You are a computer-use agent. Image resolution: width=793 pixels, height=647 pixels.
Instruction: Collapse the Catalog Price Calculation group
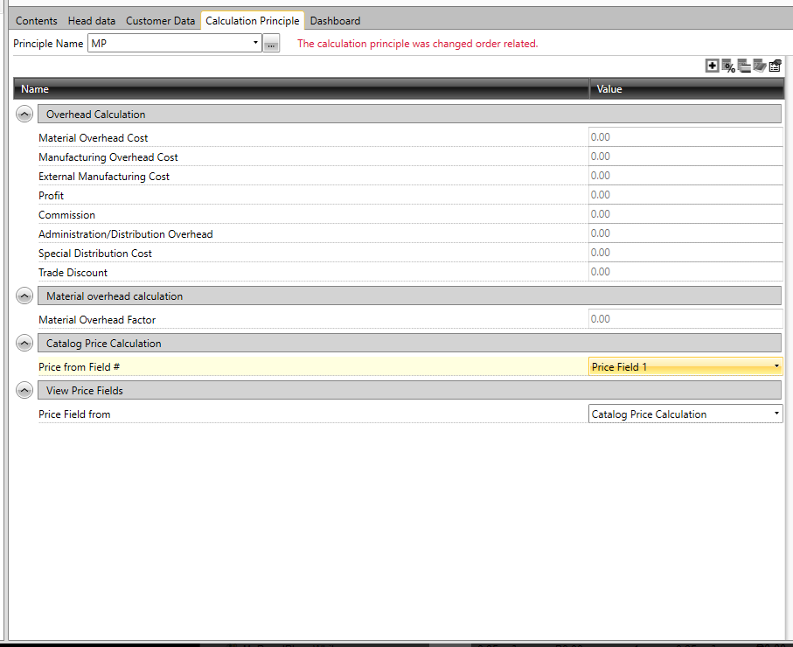click(x=24, y=344)
